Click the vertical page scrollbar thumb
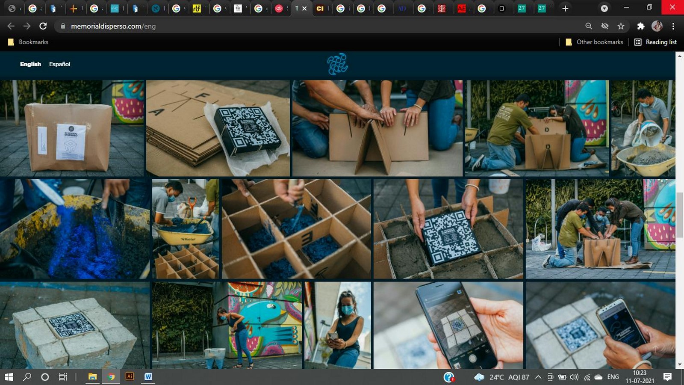 [680, 215]
